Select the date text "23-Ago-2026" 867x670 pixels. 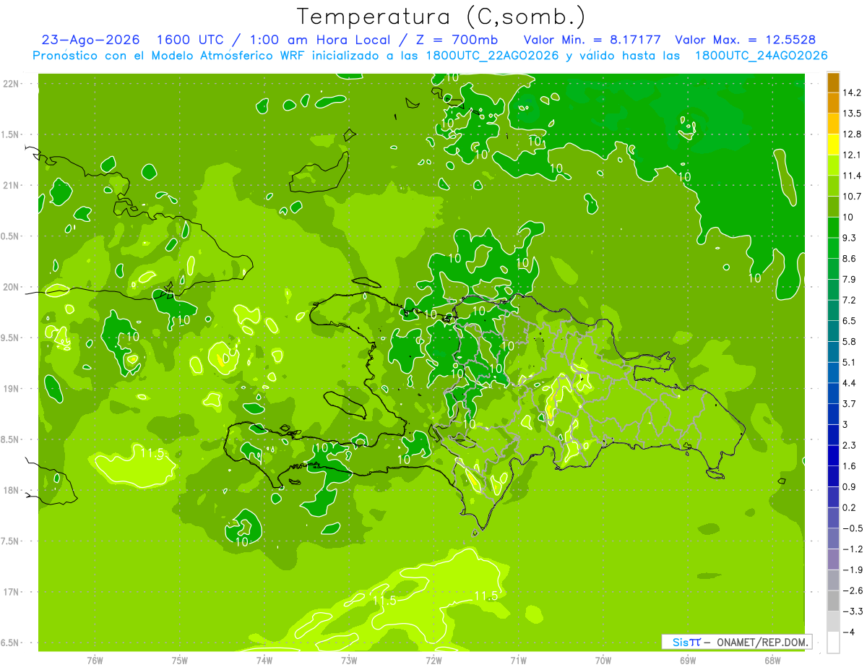tap(90, 40)
